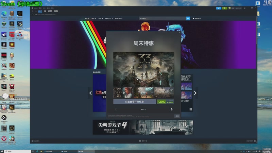Click the Steam forward navigation arrow
The image size is (272, 153).
pyautogui.click(x=36, y=11)
